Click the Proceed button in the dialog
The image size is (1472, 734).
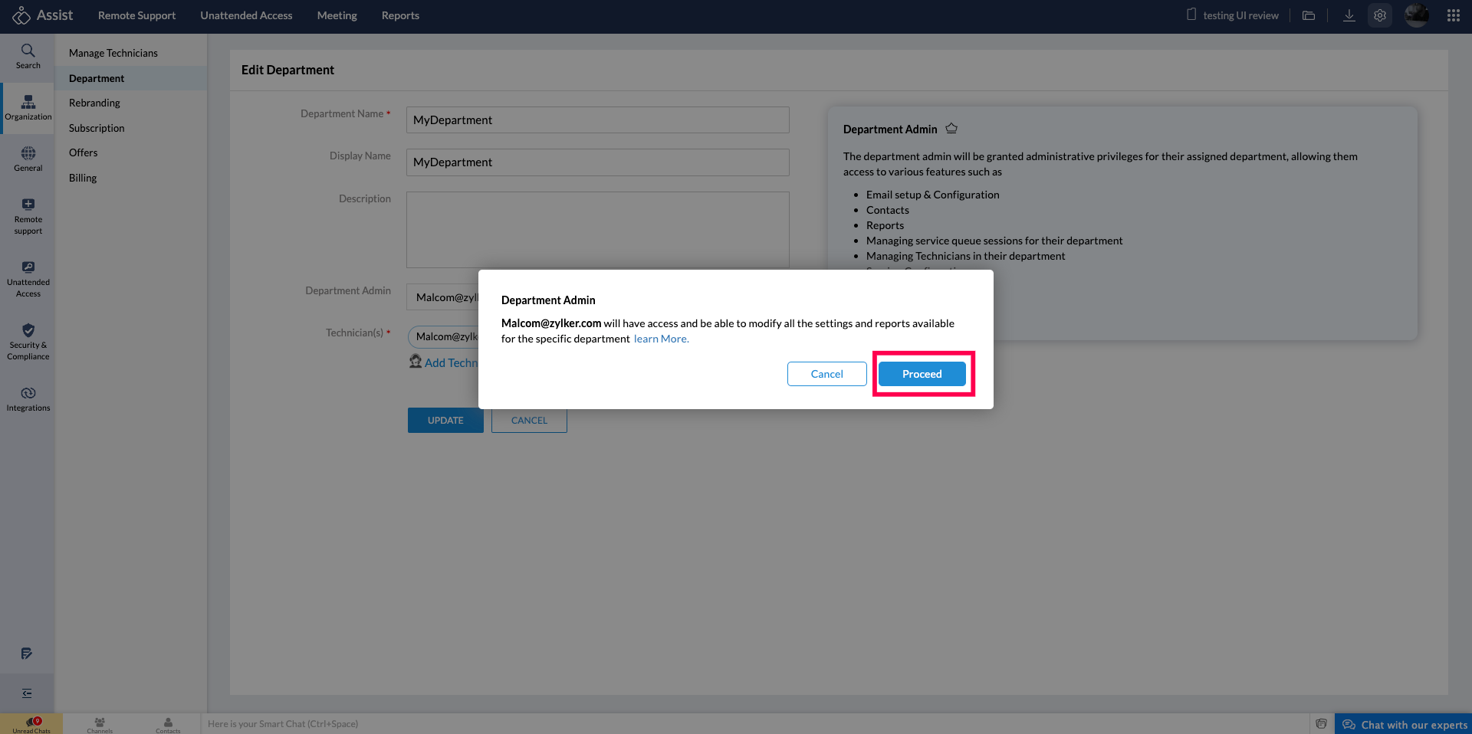point(922,374)
